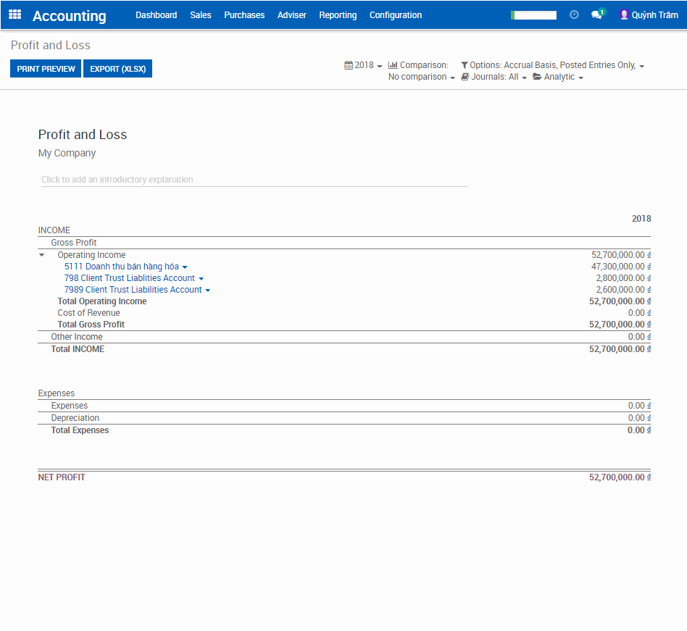
Task: Open the Configuration menu
Action: click(x=395, y=15)
